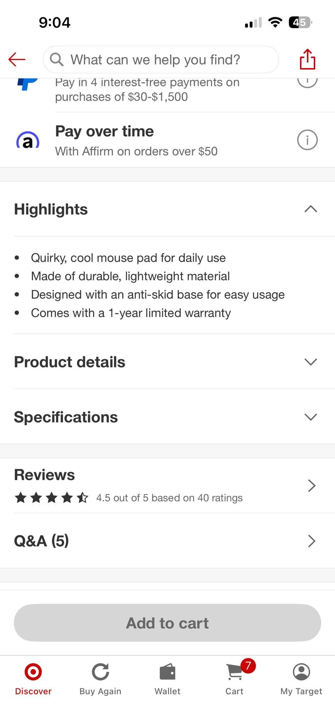Tap Add to cart button

point(167,623)
